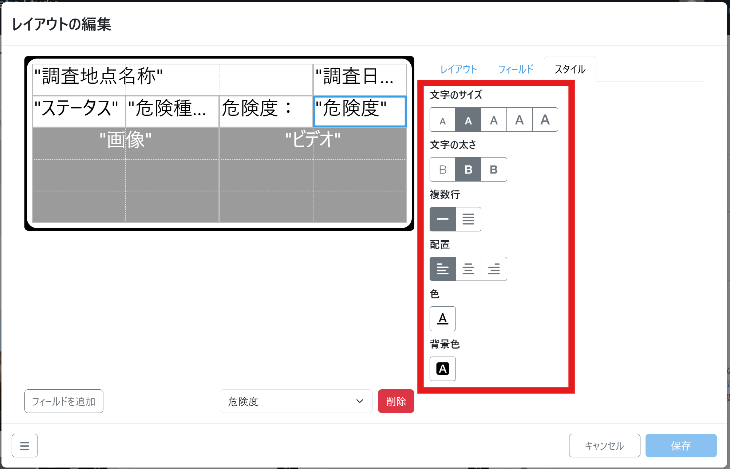Switch to the フィールド tab
The height and width of the screenshot is (469, 730).
click(516, 69)
